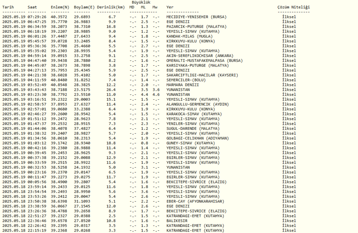Click the 'Büyüklük' heading text
The height and width of the screenshot is (233, 358).
pyautogui.click(x=141, y=2)
